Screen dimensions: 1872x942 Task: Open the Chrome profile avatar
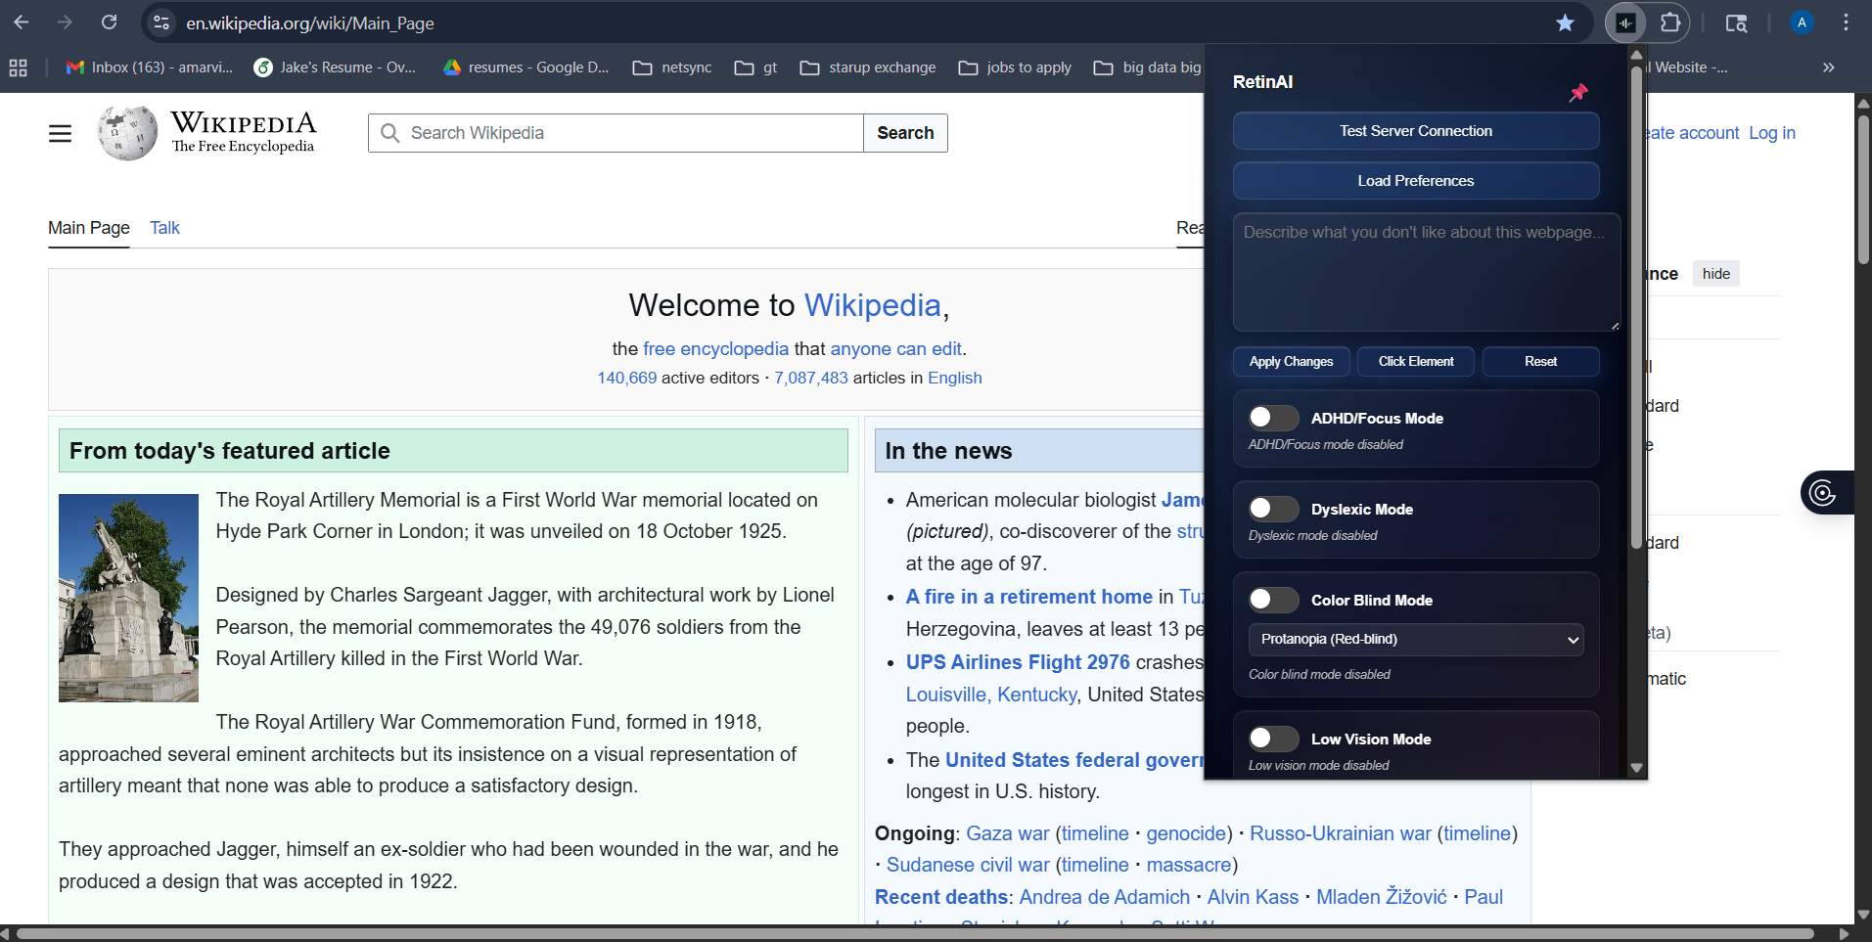click(x=1802, y=22)
